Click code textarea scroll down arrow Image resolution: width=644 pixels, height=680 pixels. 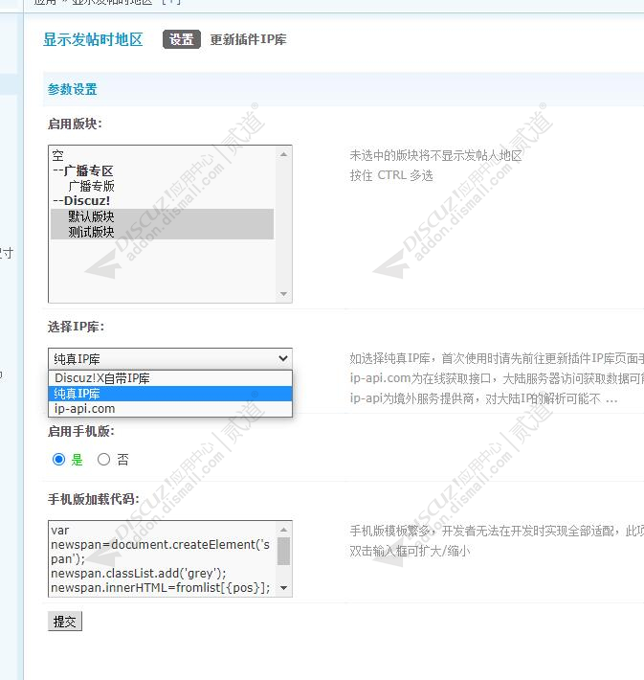pyautogui.click(x=283, y=588)
